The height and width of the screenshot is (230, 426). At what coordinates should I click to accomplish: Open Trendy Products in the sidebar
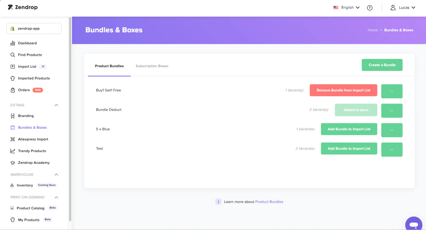click(32, 151)
